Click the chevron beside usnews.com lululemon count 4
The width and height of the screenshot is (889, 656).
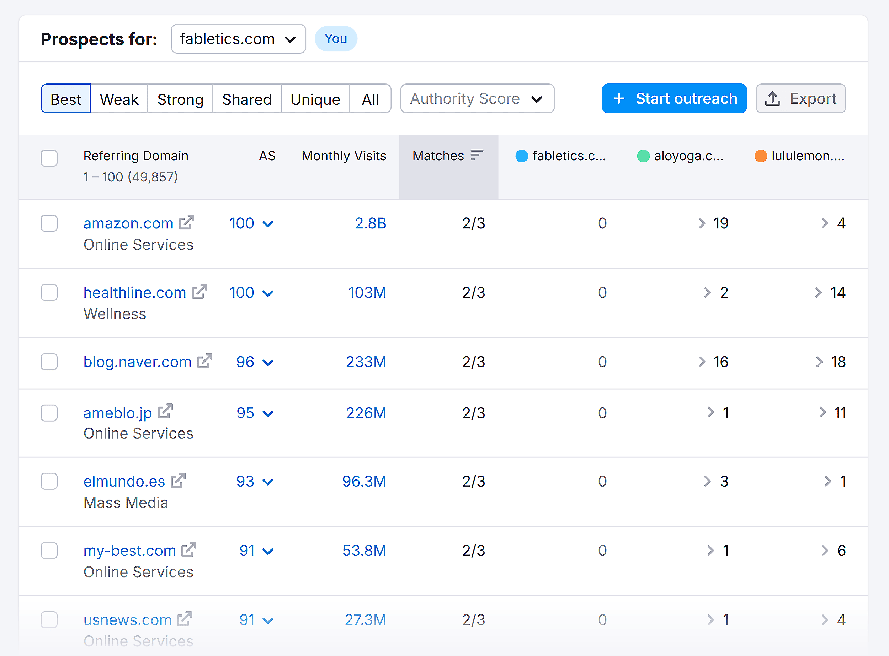click(x=825, y=619)
